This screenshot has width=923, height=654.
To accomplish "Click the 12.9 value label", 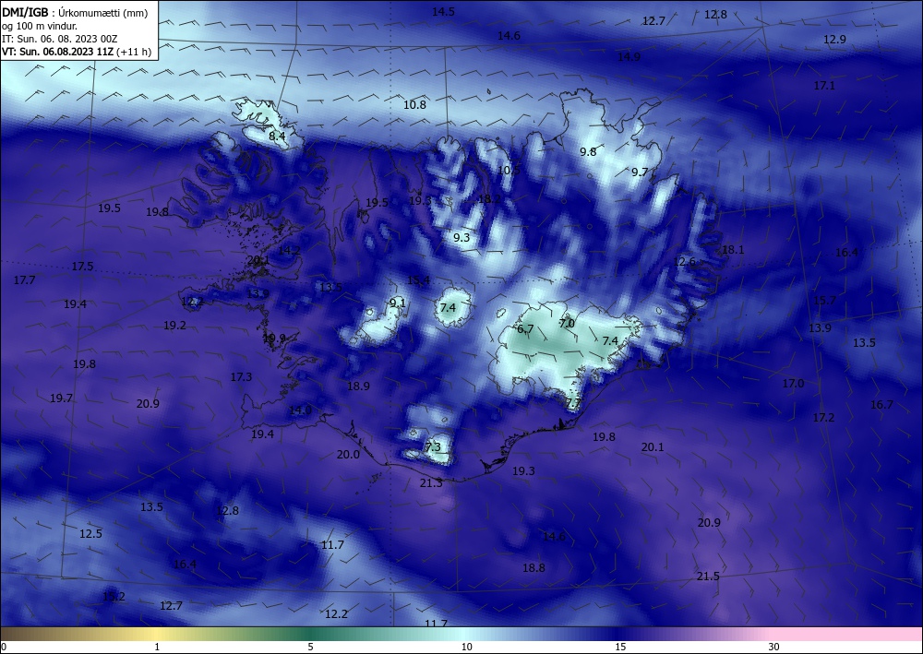I will click(834, 40).
